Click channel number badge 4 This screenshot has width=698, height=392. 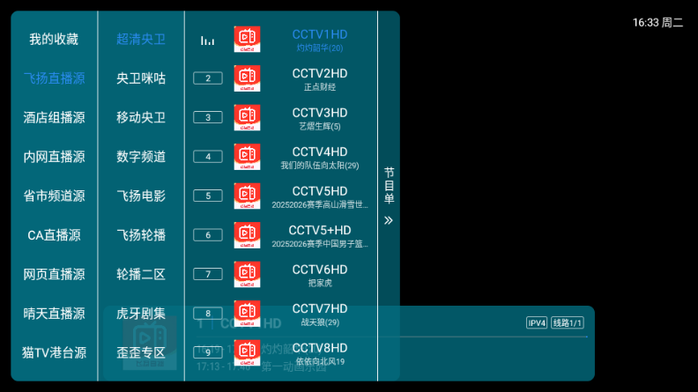(x=208, y=157)
